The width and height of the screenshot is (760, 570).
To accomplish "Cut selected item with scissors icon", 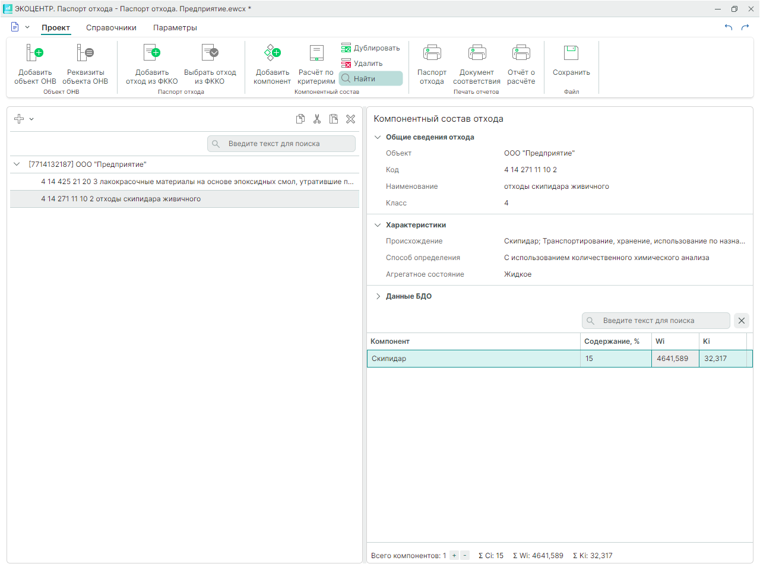I will [x=317, y=119].
